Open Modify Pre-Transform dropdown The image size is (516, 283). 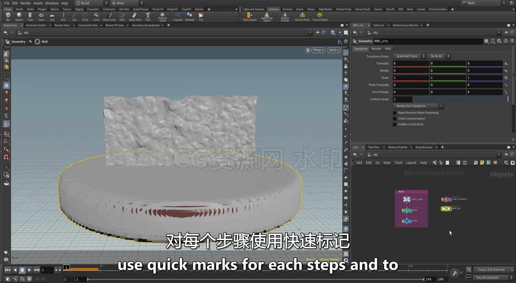pyautogui.click(x=418, y=106)
